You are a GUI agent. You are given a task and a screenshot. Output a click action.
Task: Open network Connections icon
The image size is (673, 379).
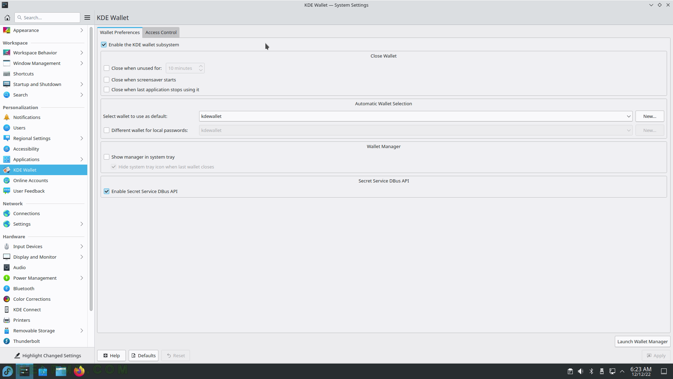(7, 213)
